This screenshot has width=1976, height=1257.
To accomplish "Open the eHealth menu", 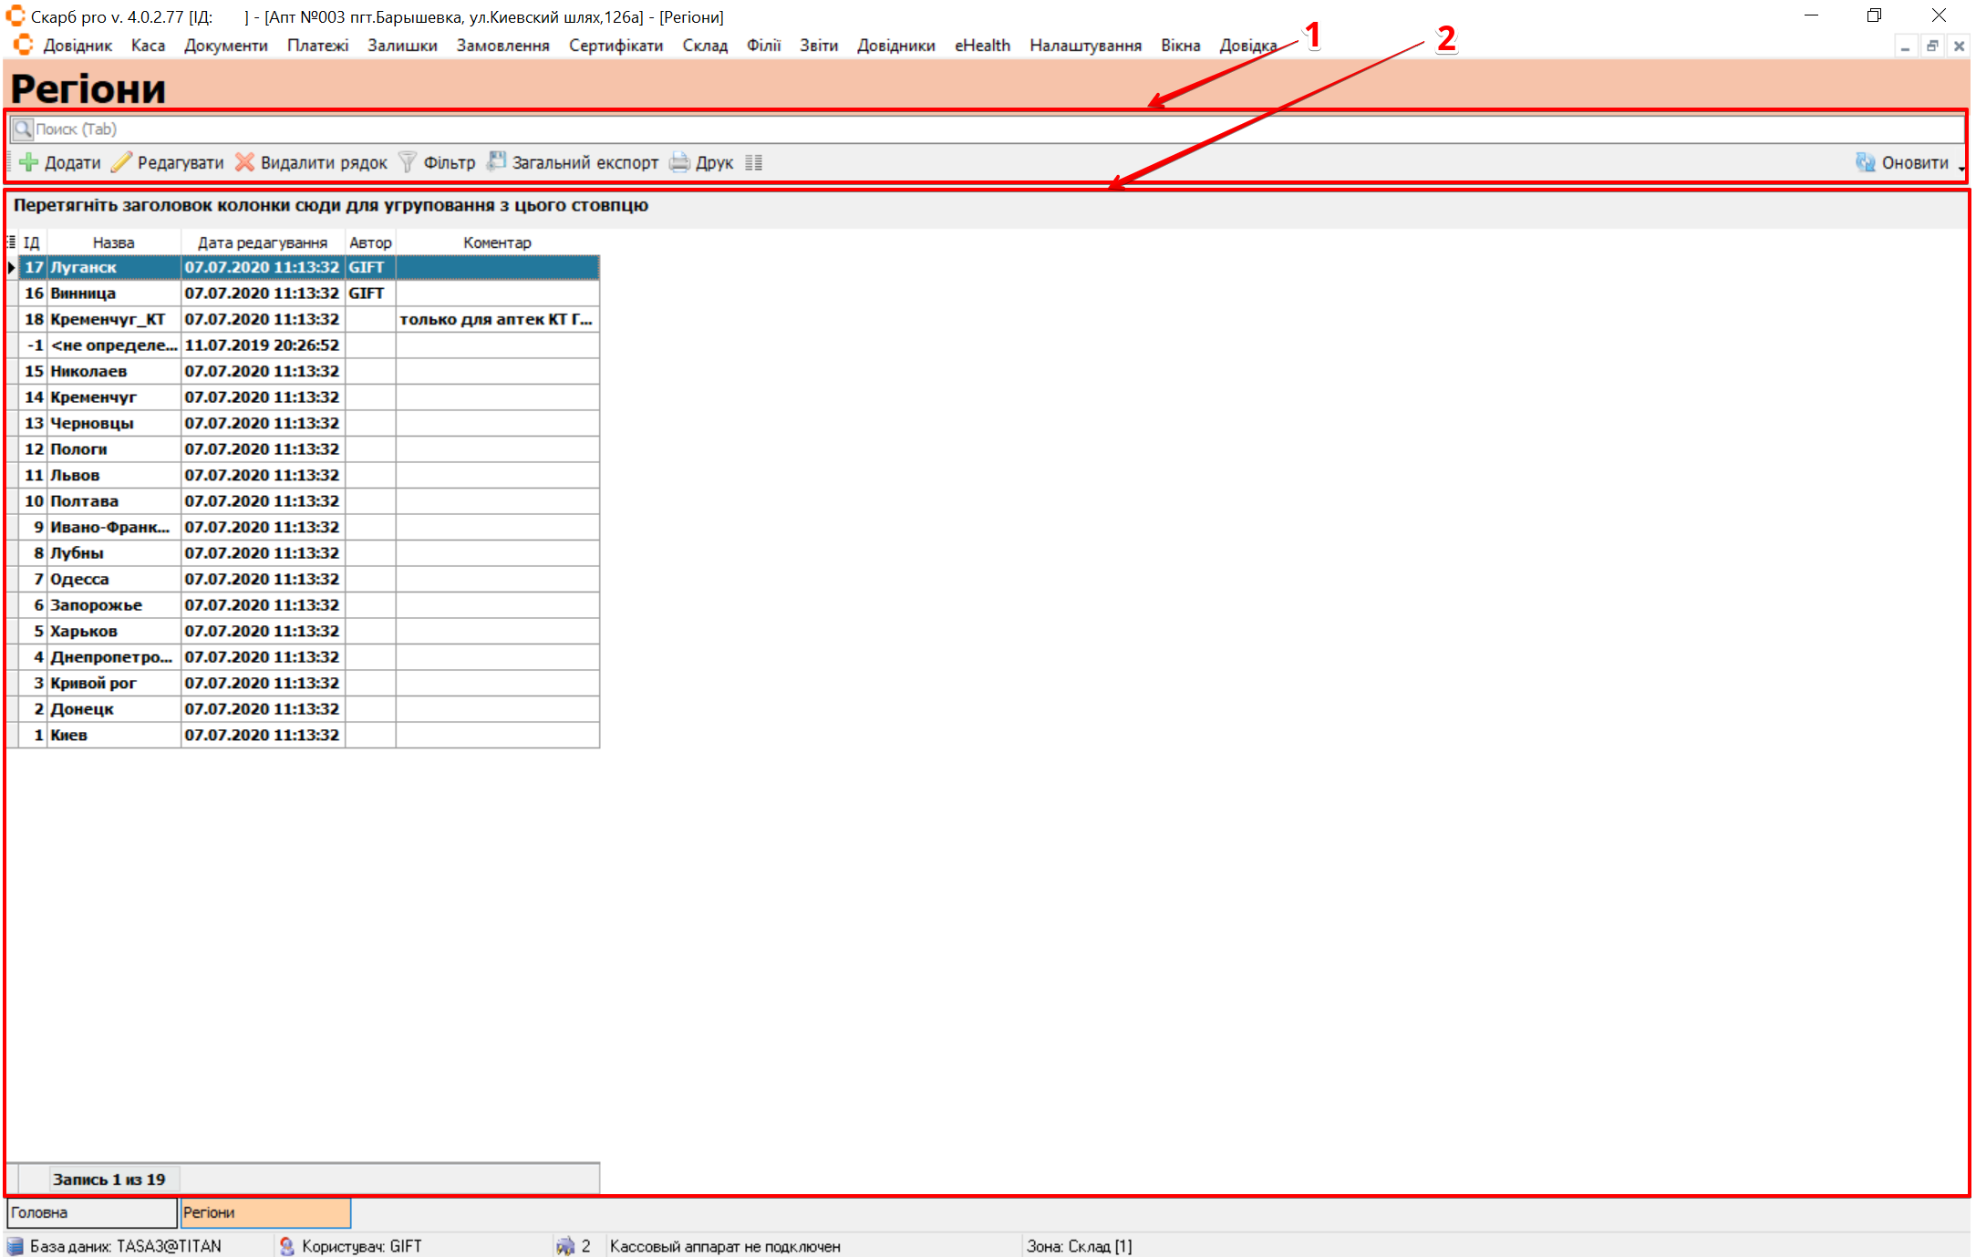I will [982, 46].
